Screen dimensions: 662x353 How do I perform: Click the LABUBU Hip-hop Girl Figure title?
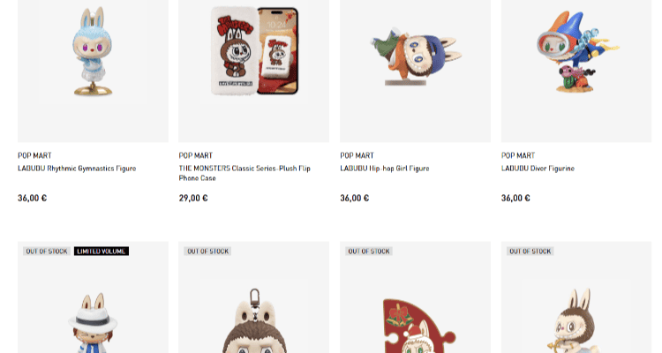pos(385,168)
